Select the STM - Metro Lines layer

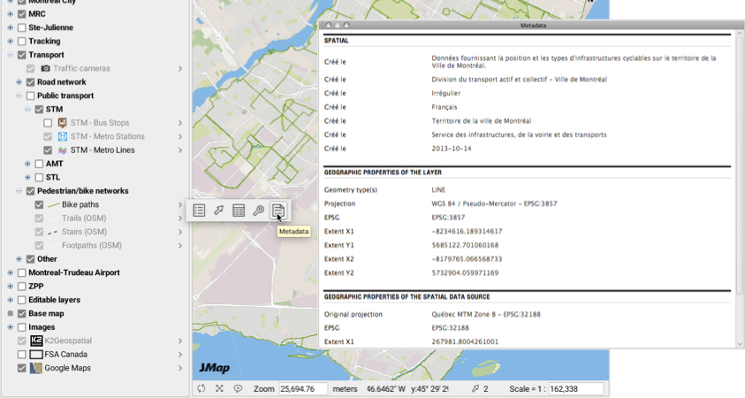(x=102, y=150)
